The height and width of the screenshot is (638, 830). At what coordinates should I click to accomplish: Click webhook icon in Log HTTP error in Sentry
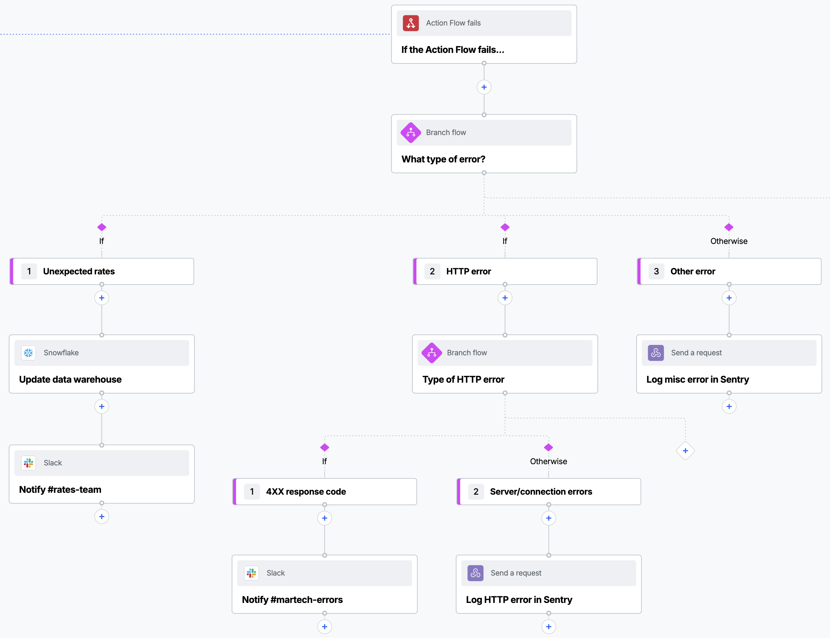[x=475, y=573]
